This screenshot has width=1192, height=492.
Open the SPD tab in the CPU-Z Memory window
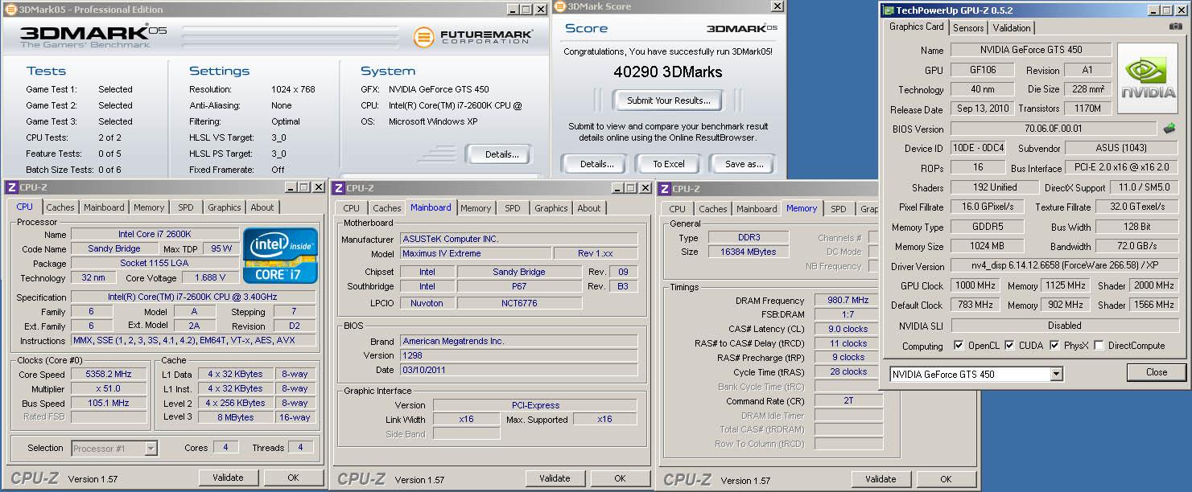pos(839,209)
